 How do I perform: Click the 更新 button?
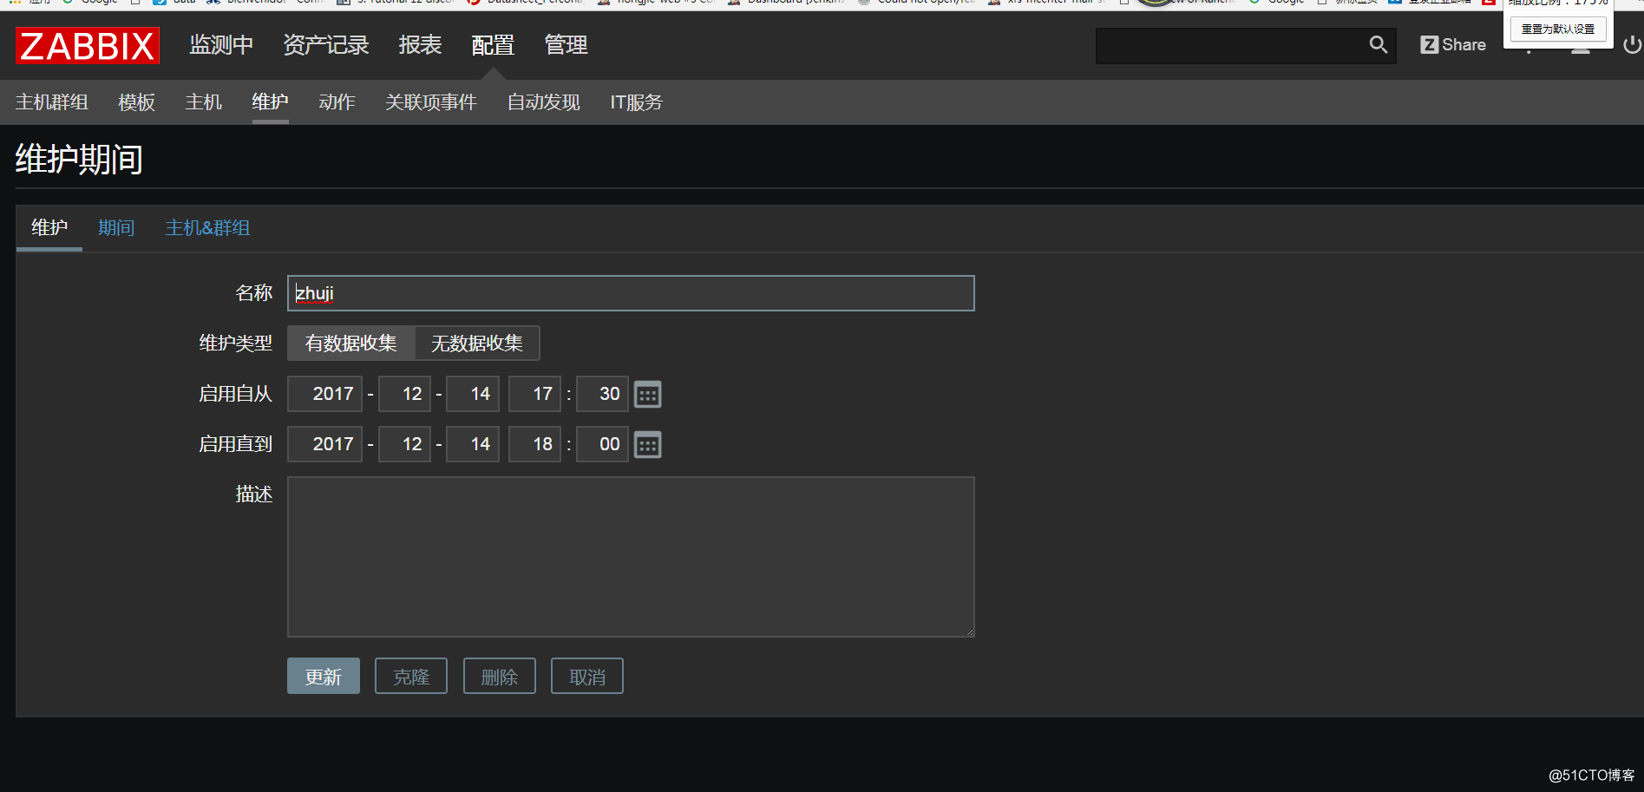pos(324,677)
